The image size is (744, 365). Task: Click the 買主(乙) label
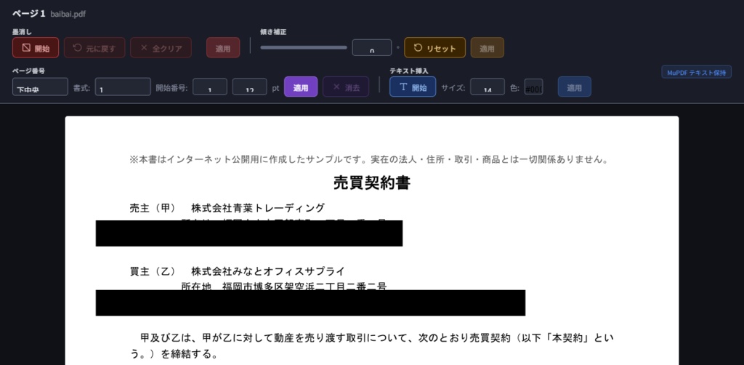153,271
